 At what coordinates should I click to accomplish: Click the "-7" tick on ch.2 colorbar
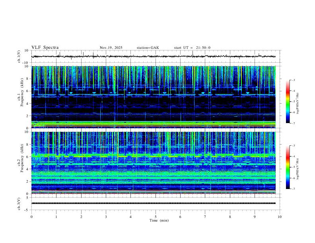294,189
